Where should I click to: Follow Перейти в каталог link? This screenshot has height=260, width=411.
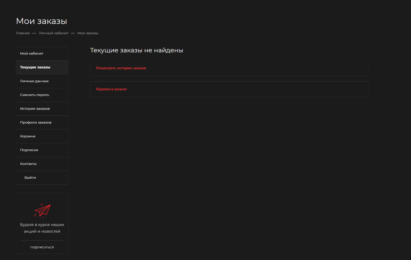(x=112, y=89)
